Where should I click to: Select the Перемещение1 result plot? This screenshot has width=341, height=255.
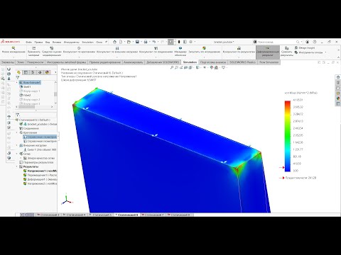(x=40, y=175)
